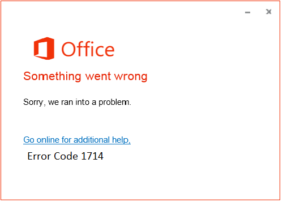Click the orange Office logo icon
Screen dimensions: 283x203
point(44,48)
